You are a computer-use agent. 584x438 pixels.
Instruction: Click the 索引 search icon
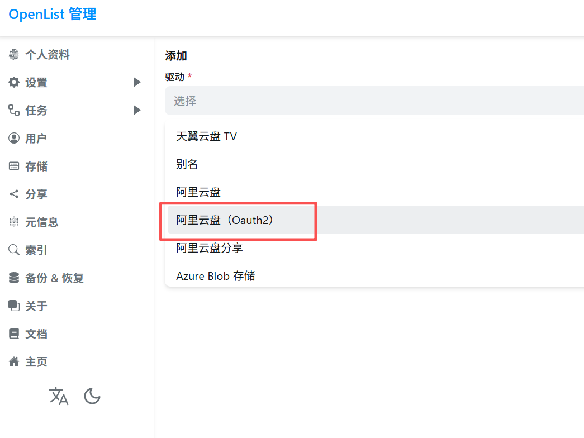(x=14, y=250)
